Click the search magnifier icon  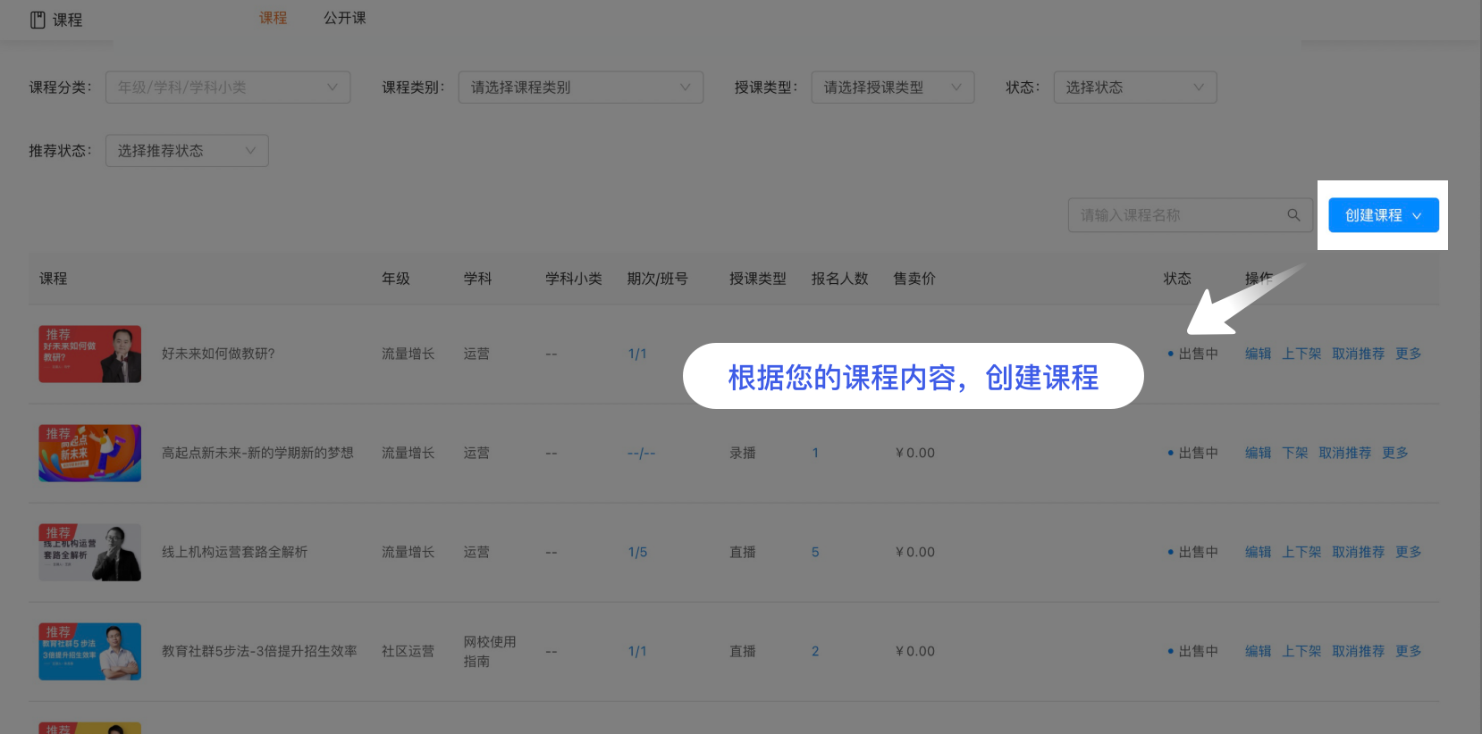coord(1293,215)
